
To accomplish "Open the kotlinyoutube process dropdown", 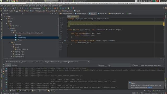I will click(x=67, y=62).
